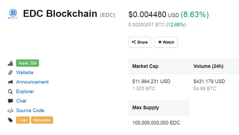Viewport: 239px width, 135px height.
Task: Click the speech bubble icon beside Chat
Action: click(x=10, y=101)
